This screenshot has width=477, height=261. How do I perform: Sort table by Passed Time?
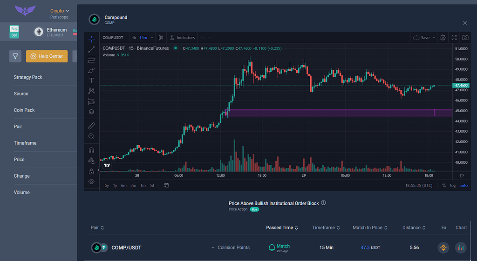point(282,228)
